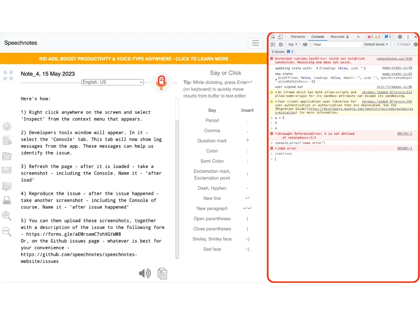Open console settings gear next to '2 hidden'
This screenshot has width=420, height=315.
click(x=415, y=44)
